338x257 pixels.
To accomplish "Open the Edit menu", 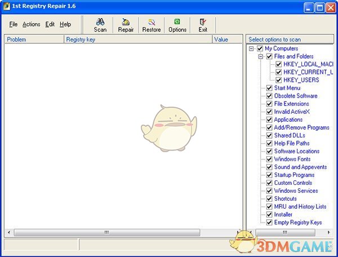I will click(50, 24).
